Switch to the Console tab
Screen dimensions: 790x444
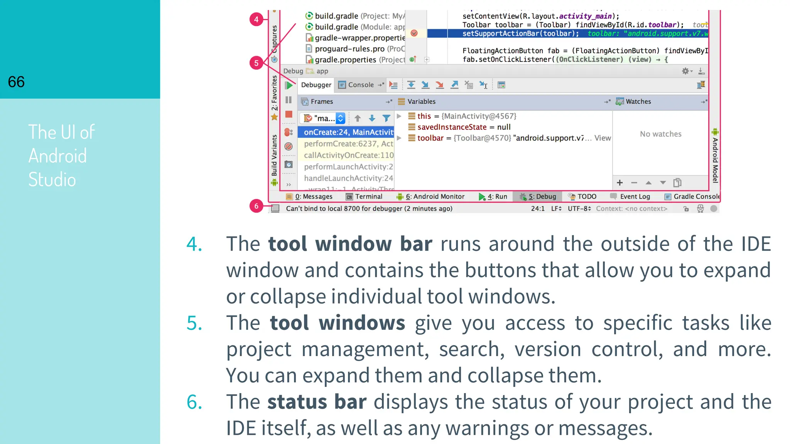[361, 85]
